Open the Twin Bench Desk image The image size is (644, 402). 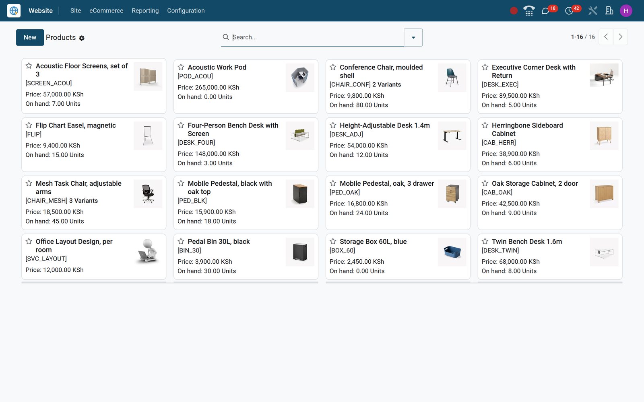click(x=604, y=252)
